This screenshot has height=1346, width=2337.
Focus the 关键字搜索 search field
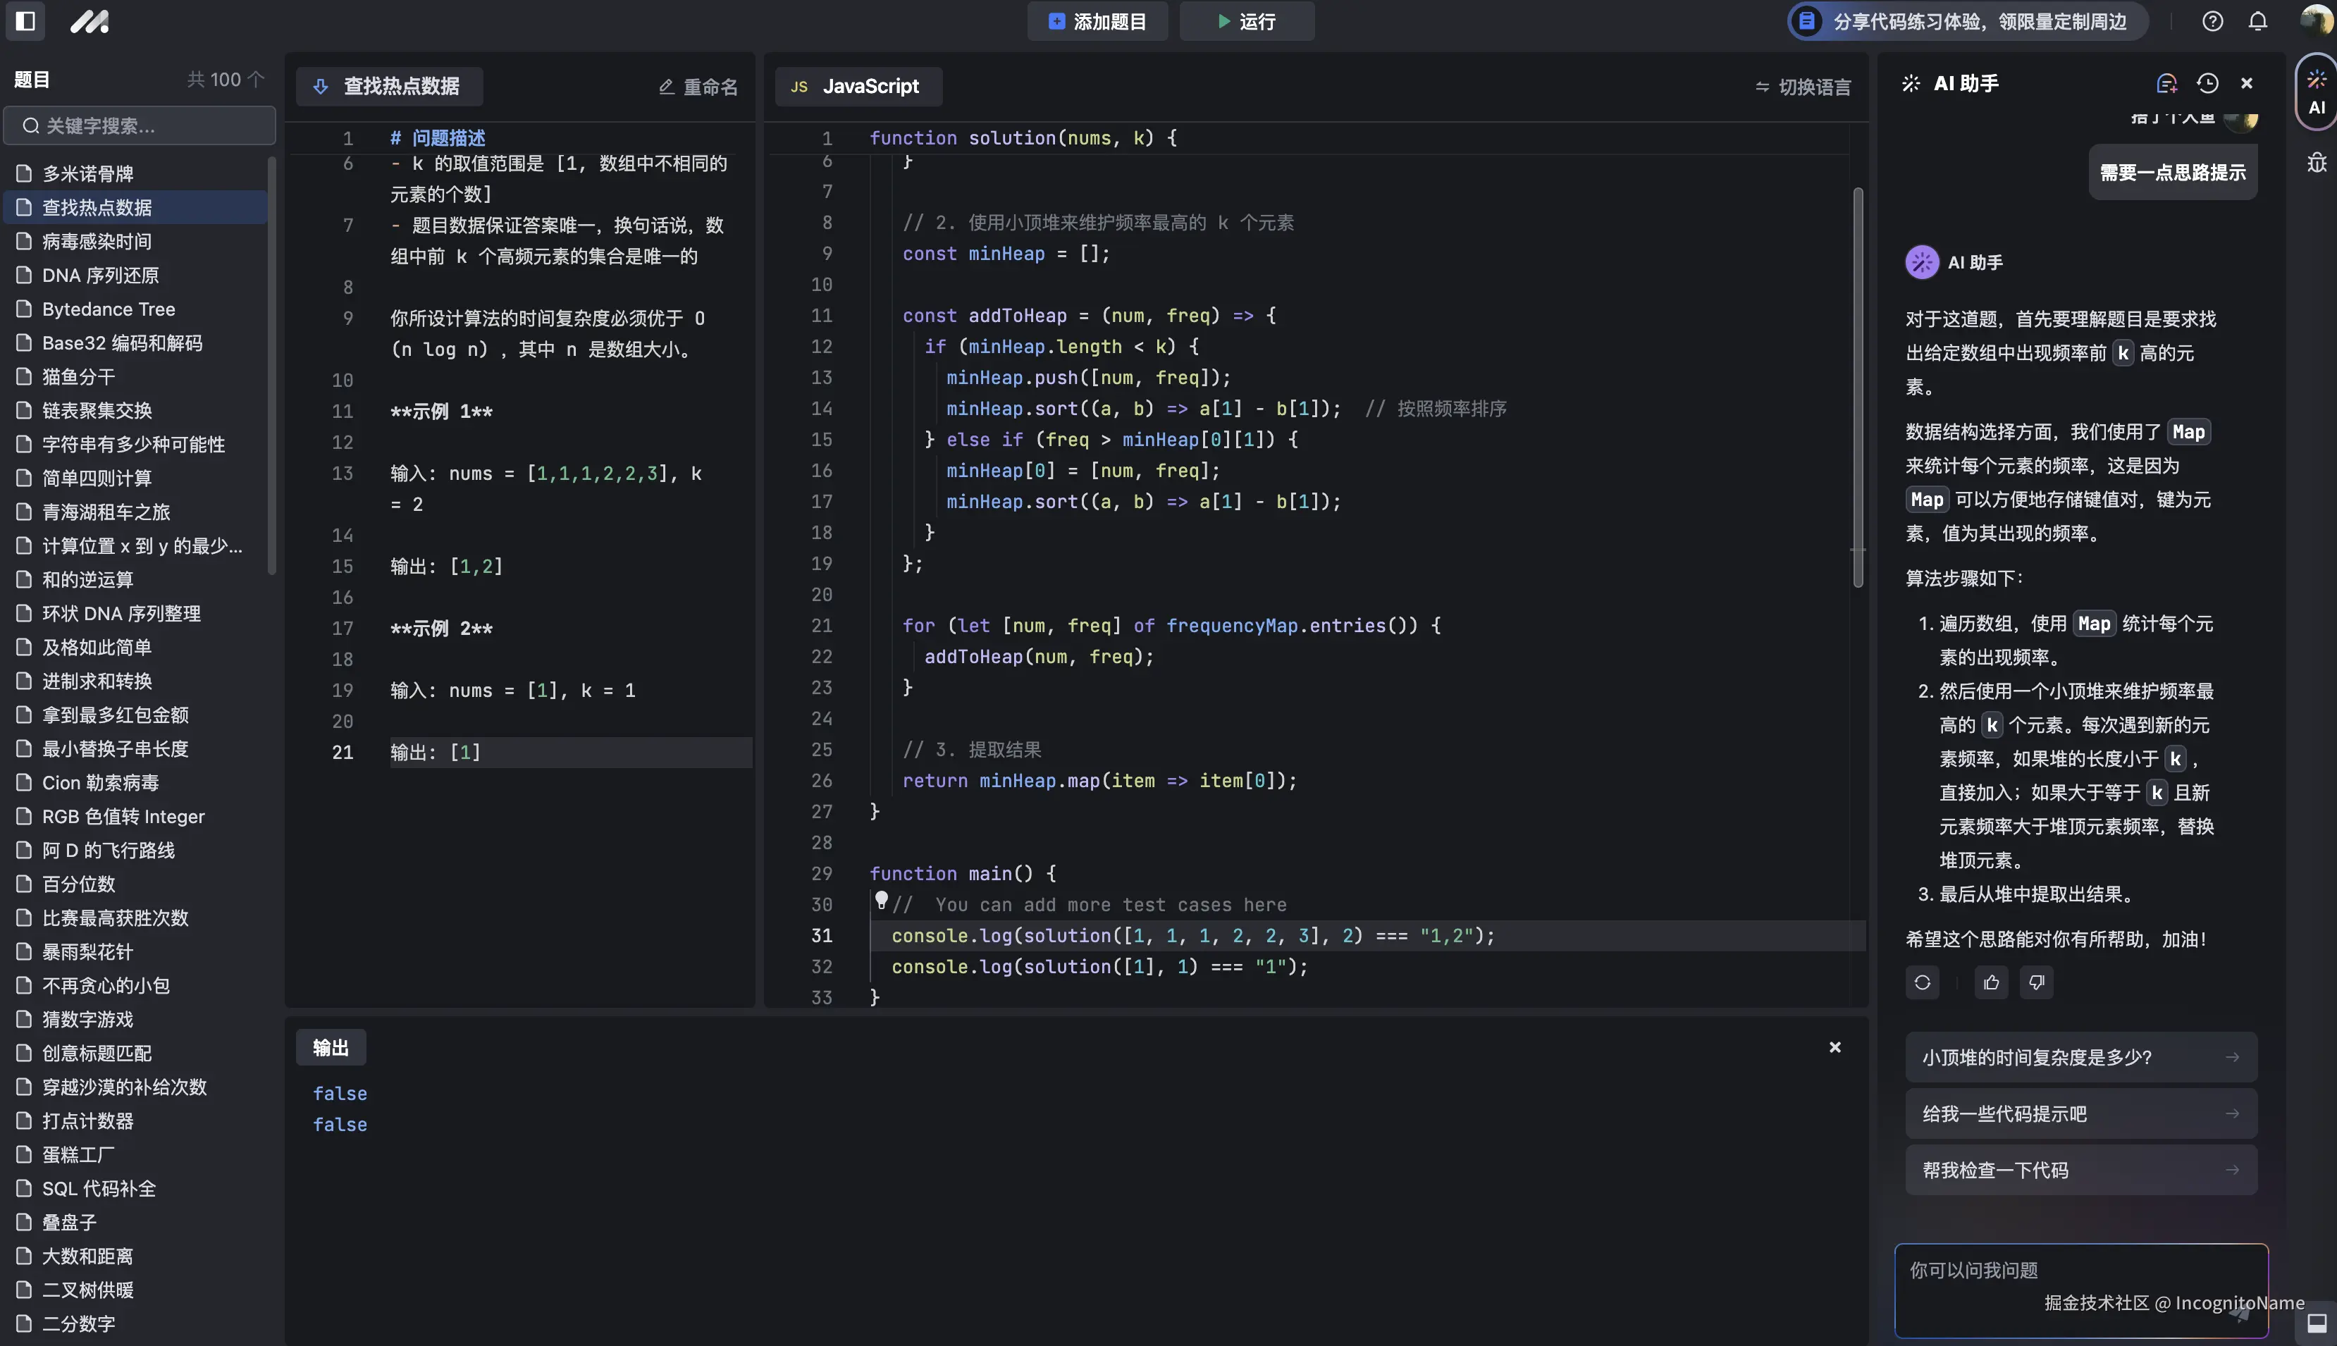[140, 125]
